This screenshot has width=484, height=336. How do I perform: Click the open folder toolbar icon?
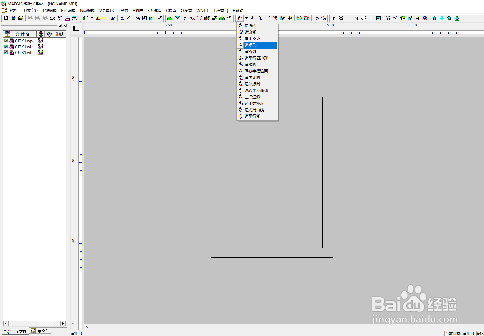[21, 18]
